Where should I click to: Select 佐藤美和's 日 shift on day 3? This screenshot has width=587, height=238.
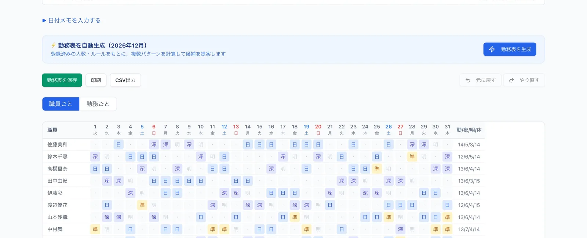click(x=119, y=144)
